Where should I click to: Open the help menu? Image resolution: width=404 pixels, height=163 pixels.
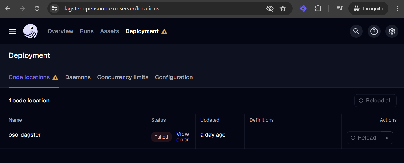374,31
